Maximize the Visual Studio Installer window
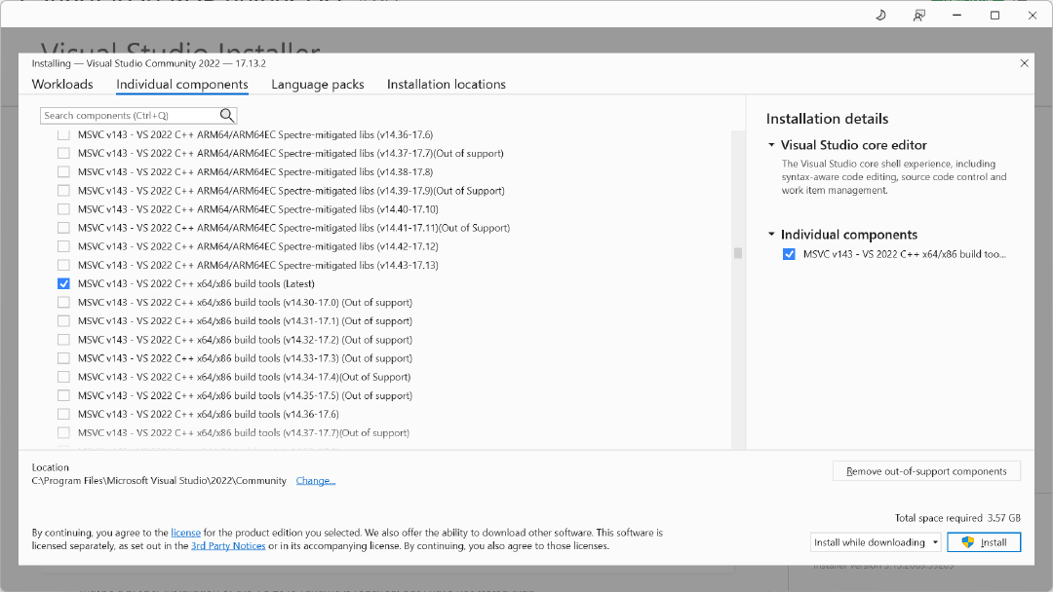1053x592 pixels. 994,16
